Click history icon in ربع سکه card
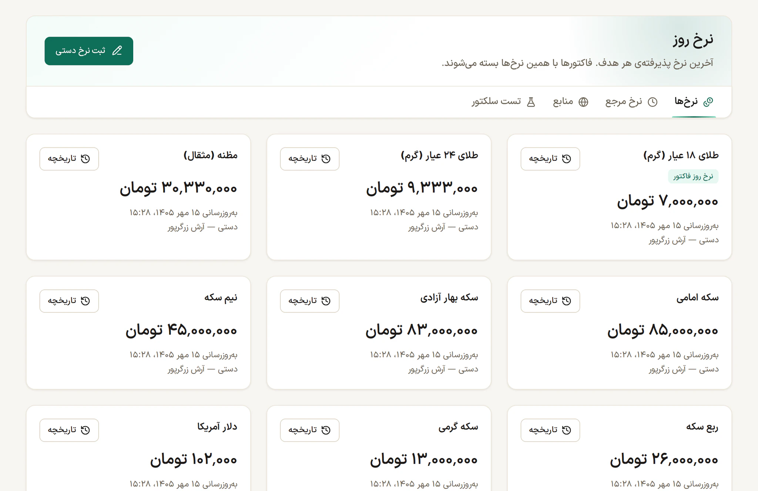The width and height of the screenshot is (758, 491). (x=566, y=430)
